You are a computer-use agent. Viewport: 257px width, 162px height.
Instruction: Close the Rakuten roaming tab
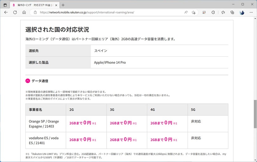tap(56, 5)
